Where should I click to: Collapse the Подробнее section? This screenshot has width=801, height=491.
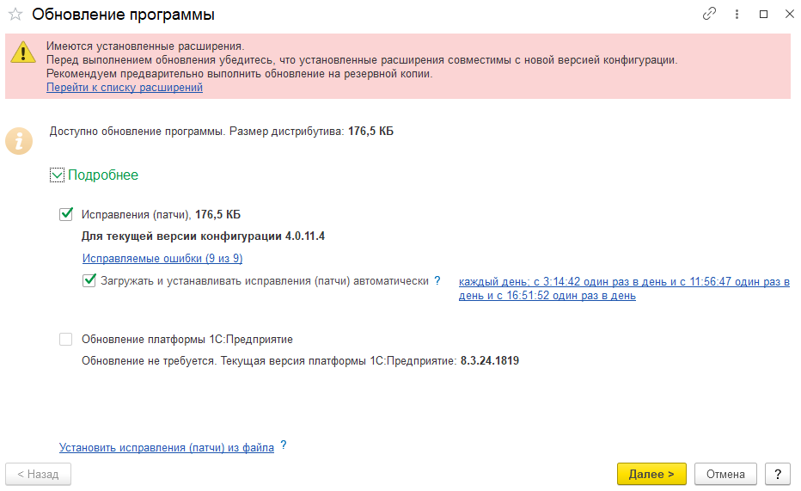58,175
